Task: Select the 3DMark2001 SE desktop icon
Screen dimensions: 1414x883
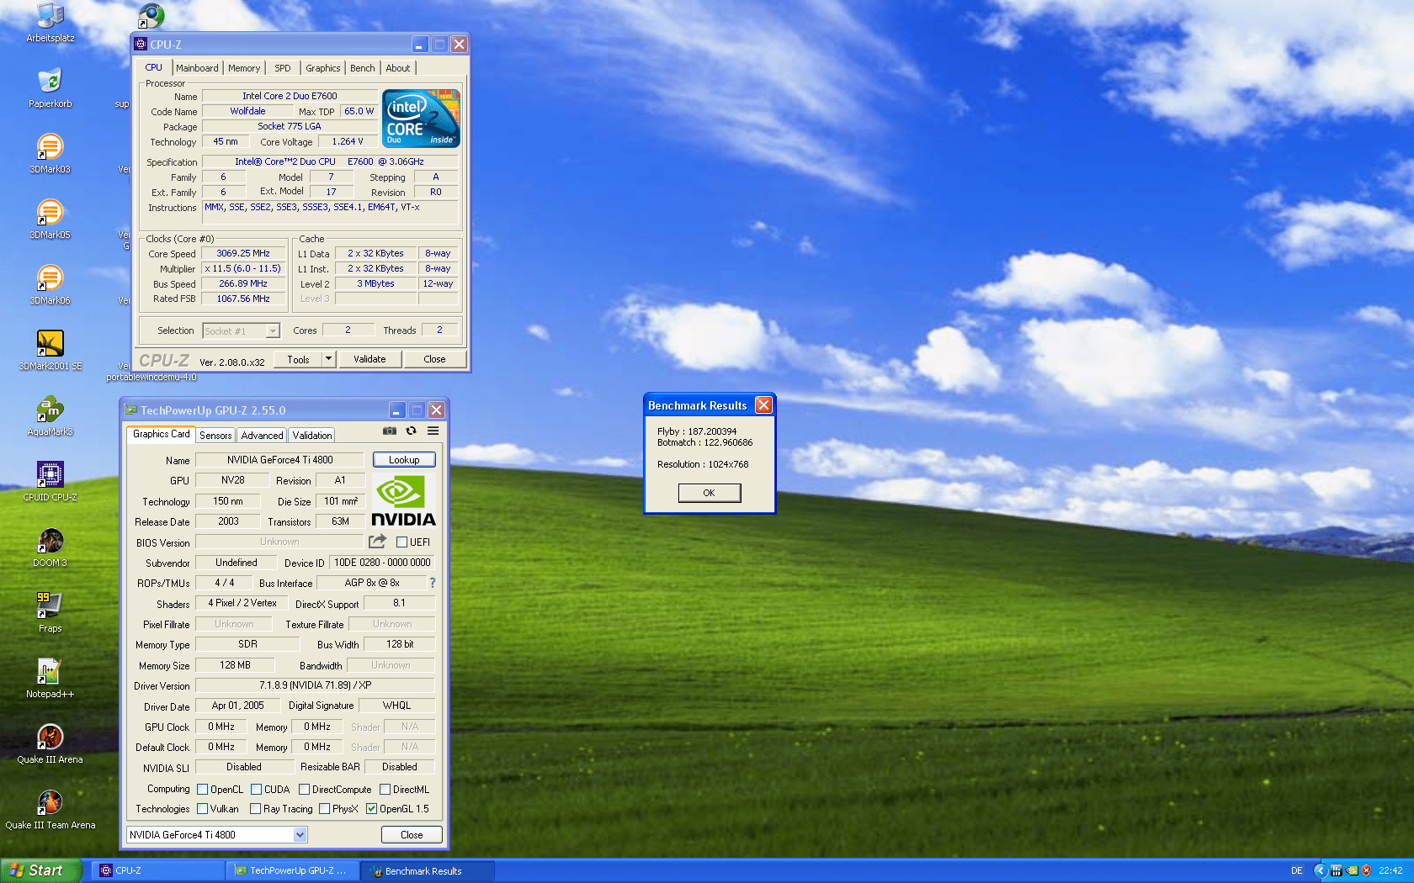Action: pos(50,351)
